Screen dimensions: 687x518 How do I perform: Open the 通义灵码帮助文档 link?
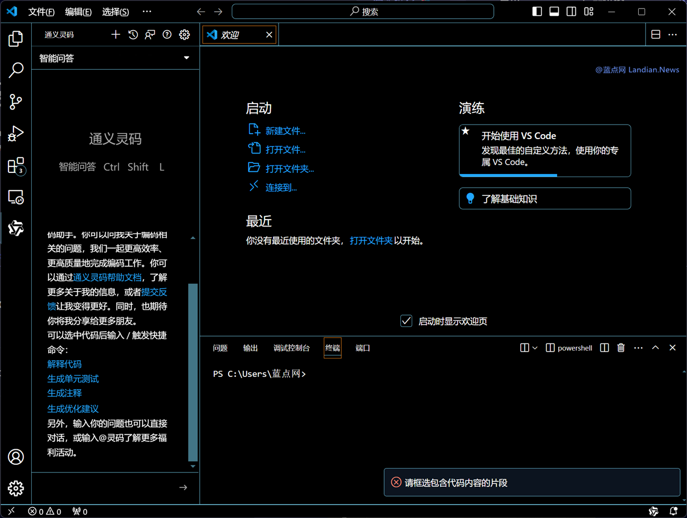coord(107,278)
